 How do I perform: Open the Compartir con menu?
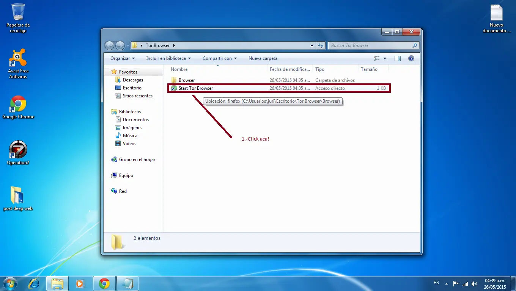tap(220, 58)
